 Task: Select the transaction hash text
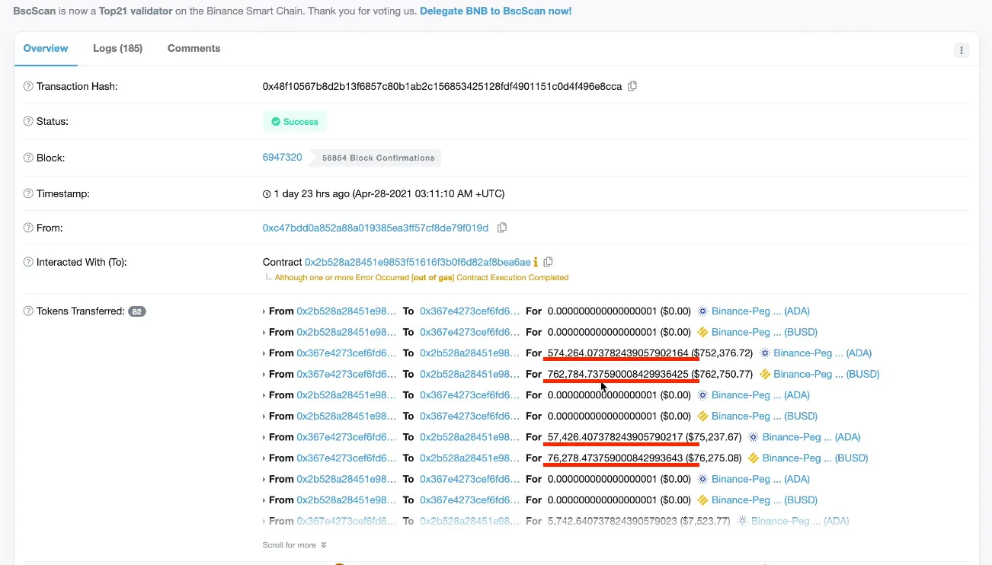442,86
